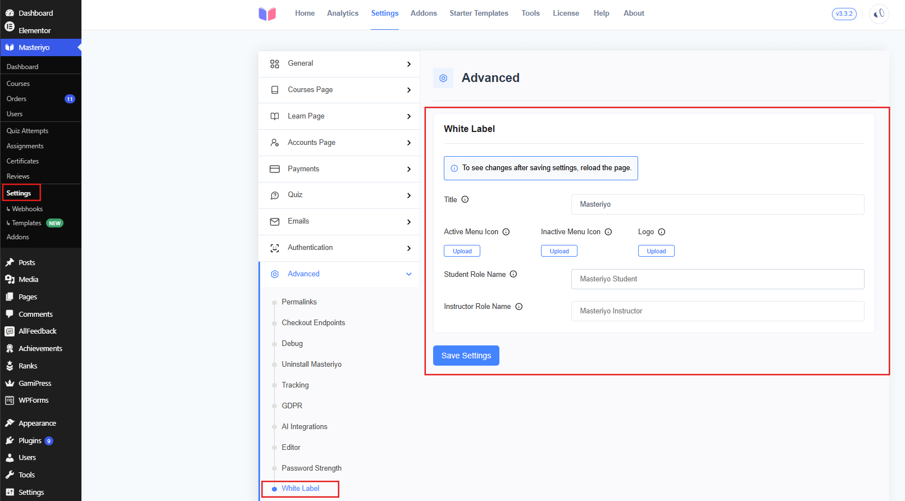The height and width of the screenshot is (501, 905).
Task: Open the Debug subsection
Action: click(x=292, y=344)
